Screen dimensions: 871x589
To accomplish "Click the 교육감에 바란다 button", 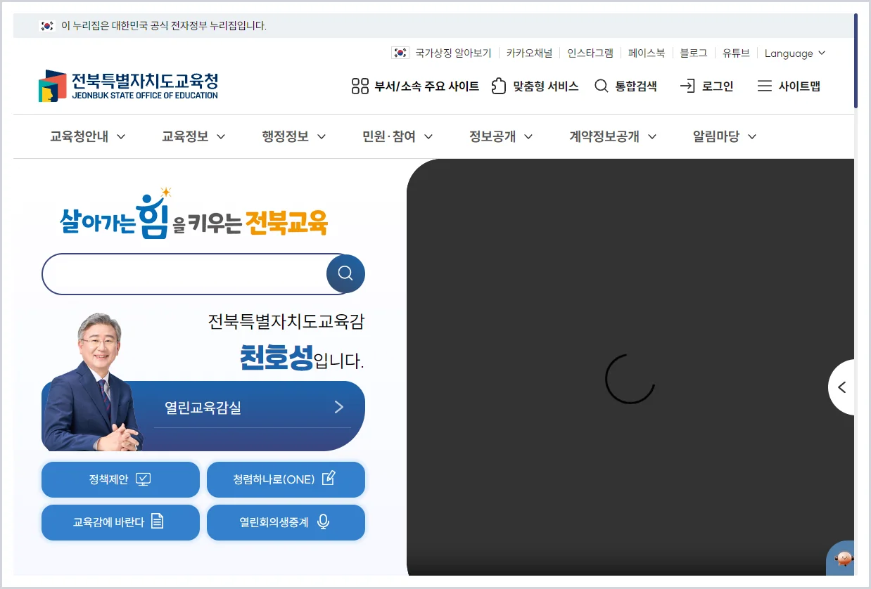I will 120,522.
